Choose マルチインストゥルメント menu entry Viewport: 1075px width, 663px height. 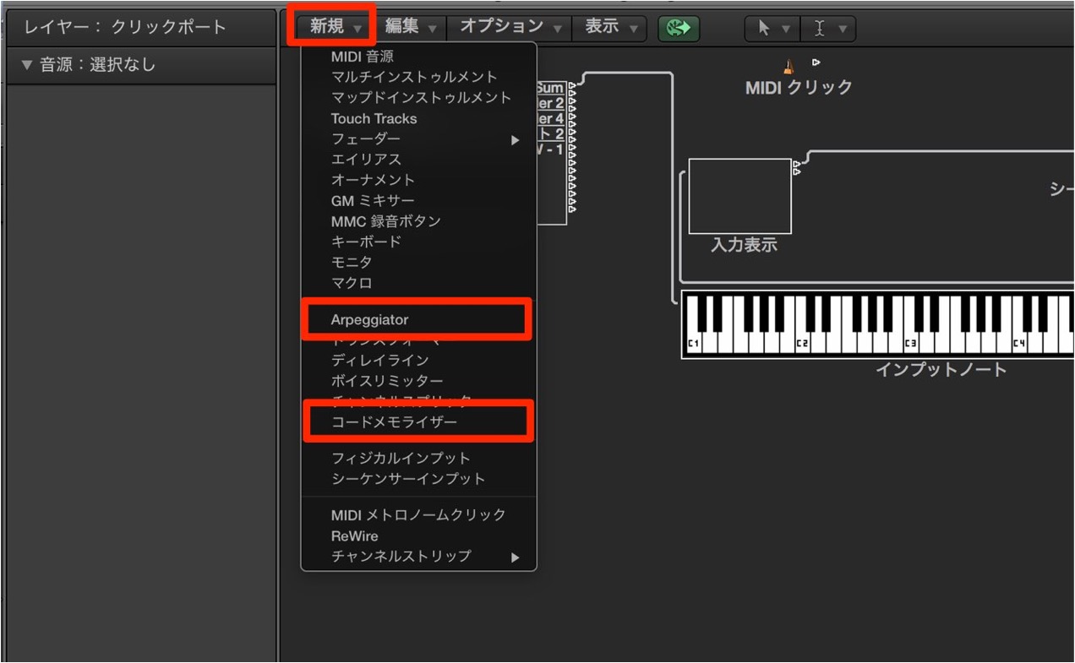pyautogui.click(x=418, y=77)
